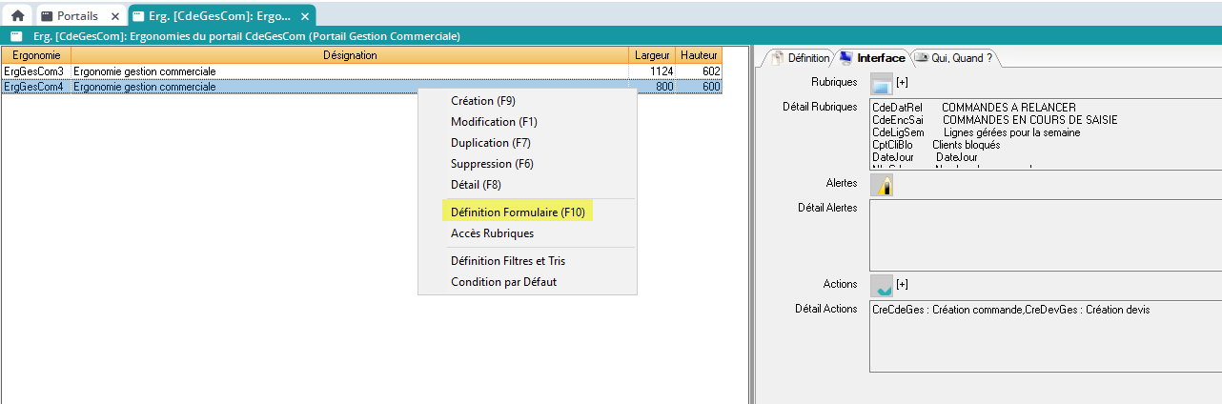
Task: Click the Rubriques folder icon
Action: click(x=882, y=83)
